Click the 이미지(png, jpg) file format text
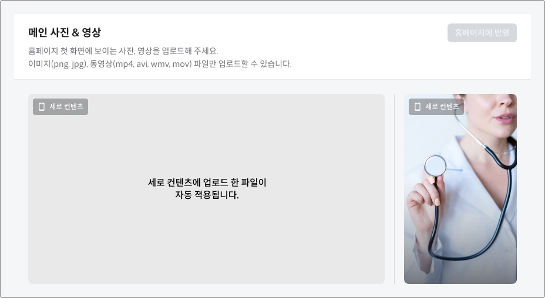The height and width of the screenshot is (298, 545). pos(58,64)
